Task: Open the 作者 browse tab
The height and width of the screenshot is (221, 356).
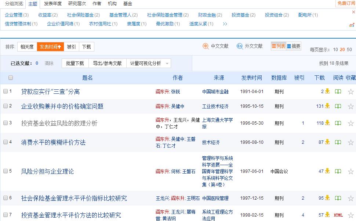Action: pos(97,4)
